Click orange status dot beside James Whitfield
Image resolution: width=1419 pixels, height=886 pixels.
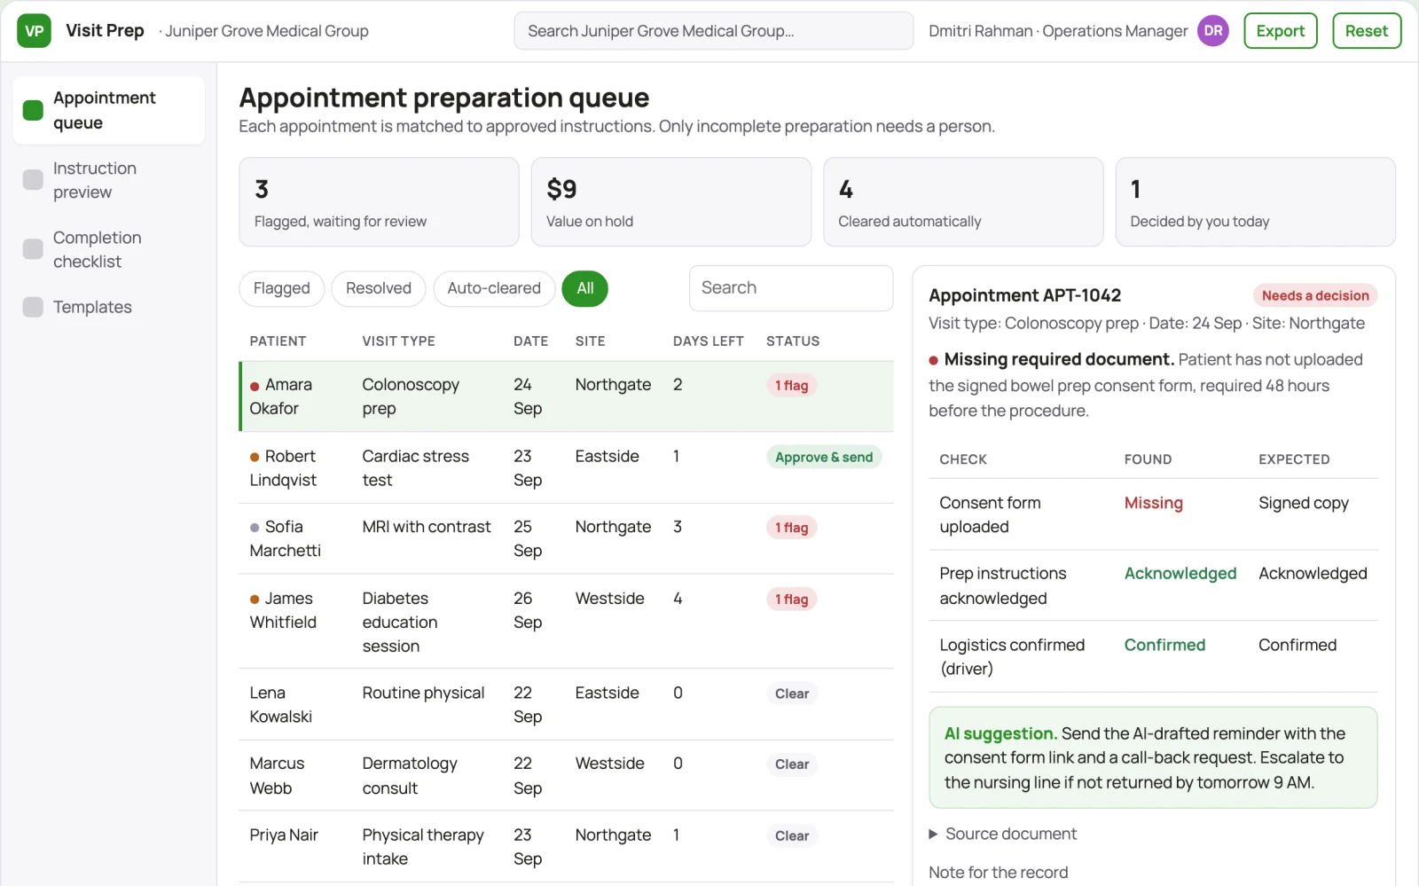(255, 600)
